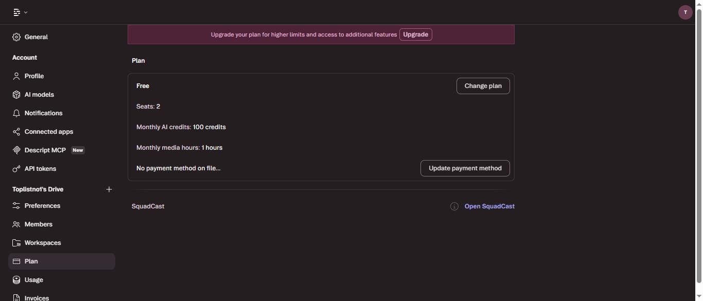Click the Descript MCP icon
The width and height of the screenshot is (703, 301).
[x=16, y=150]
